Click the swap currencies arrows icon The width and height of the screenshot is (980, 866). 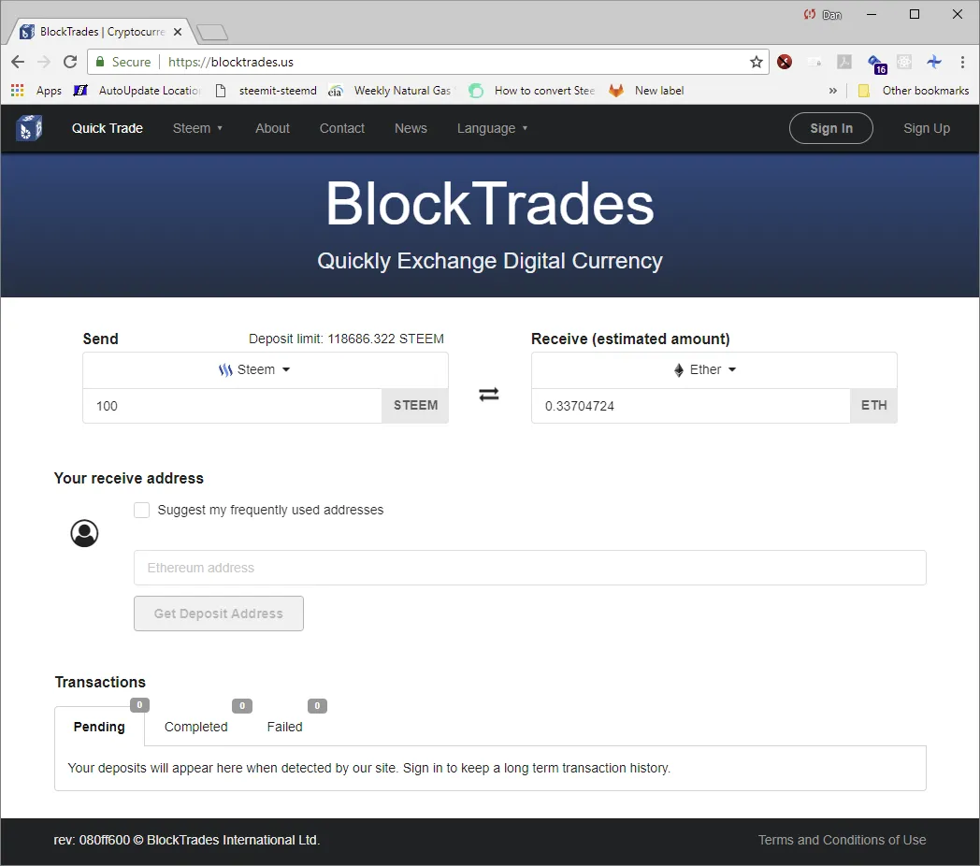(x=489, y=395)
